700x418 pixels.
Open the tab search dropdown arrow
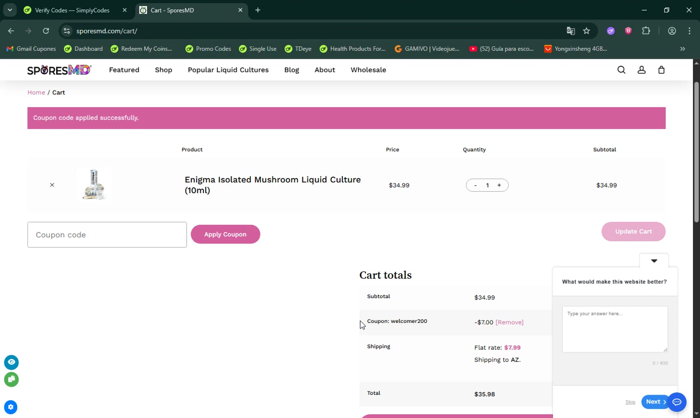click(10, 10)
